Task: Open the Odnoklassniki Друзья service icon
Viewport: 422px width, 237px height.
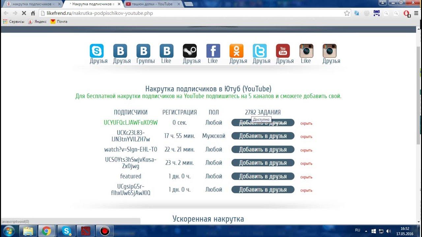Action: (236, 51)
